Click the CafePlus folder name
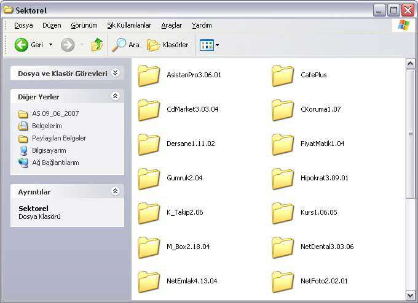Image resolution: width=418 pixels, height=303 pixels. [313, 75]
